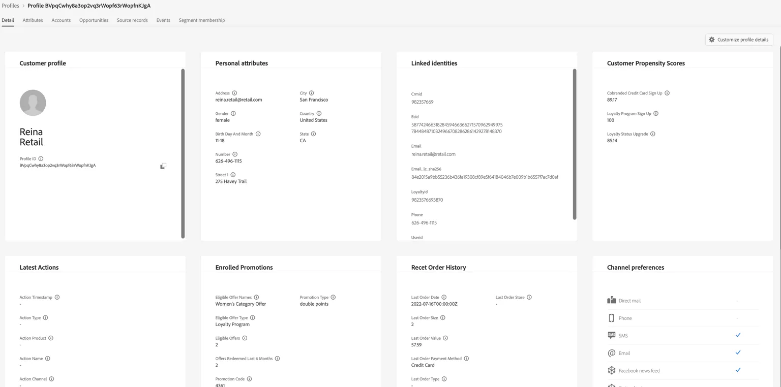Click info icon next to City
The image size is (781, 387).
point(311,93)
